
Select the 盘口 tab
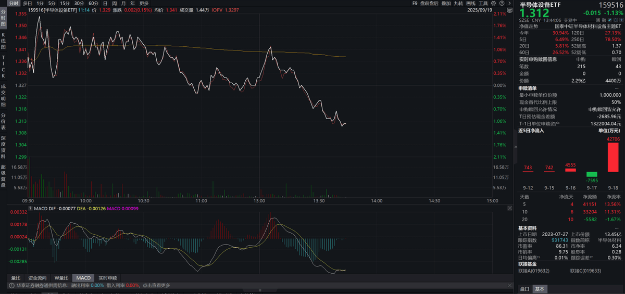525,289
